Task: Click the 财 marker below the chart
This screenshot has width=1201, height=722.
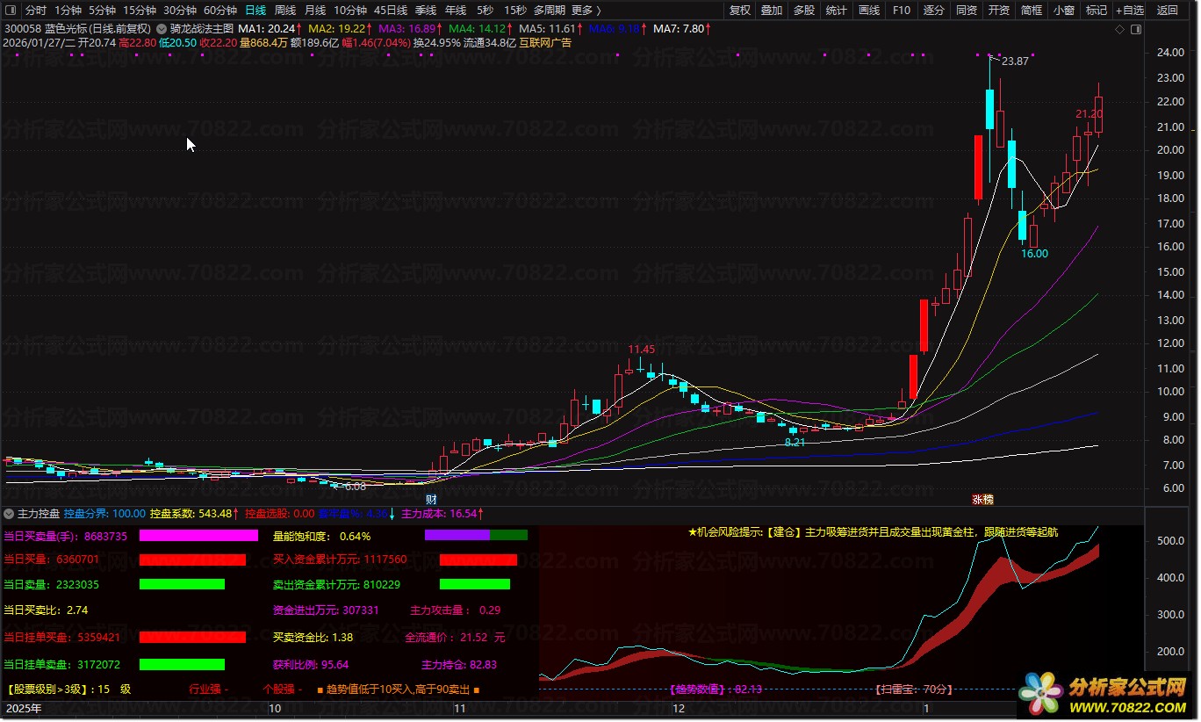Action: coord(431,499)
